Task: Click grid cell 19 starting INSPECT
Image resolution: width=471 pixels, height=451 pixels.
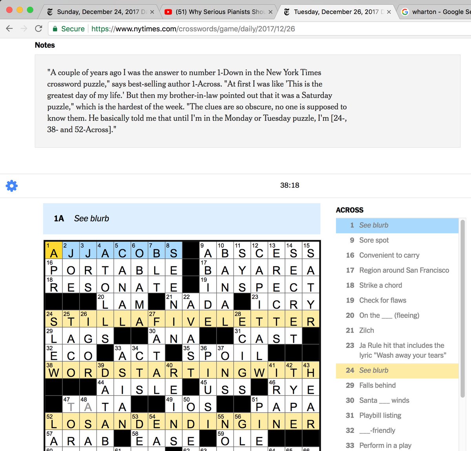Action: pos(208,284)
